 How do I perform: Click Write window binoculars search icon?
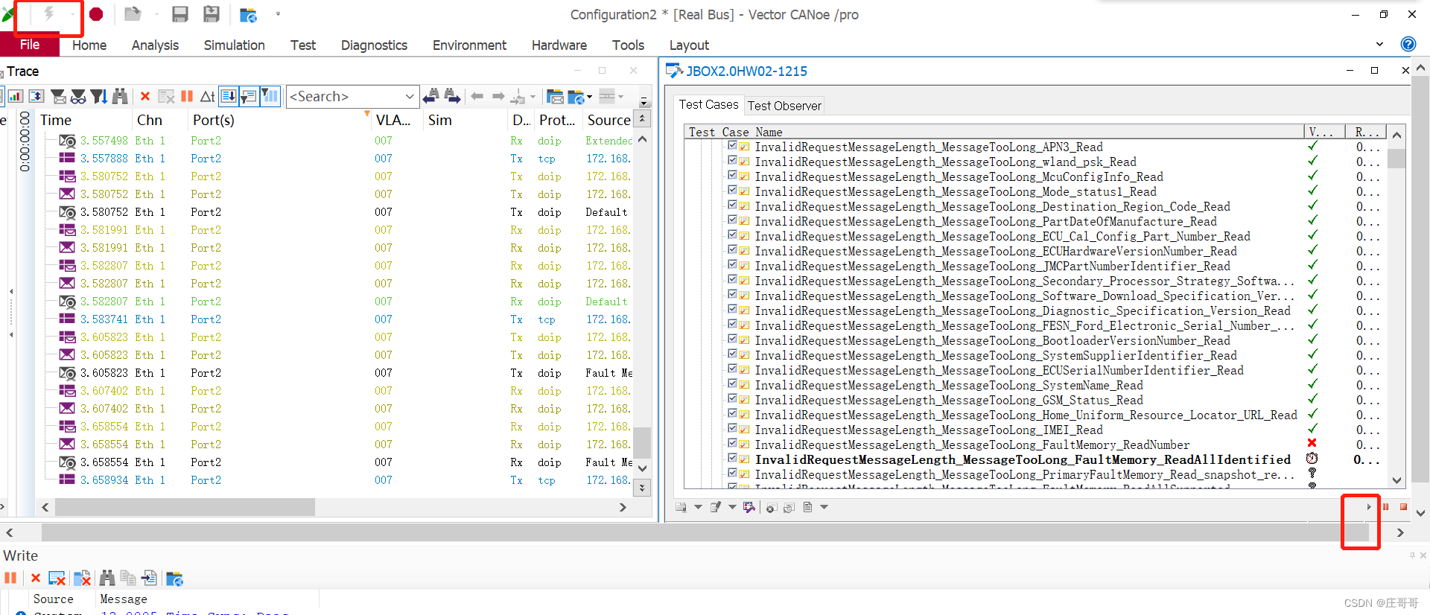coord(107,578)
